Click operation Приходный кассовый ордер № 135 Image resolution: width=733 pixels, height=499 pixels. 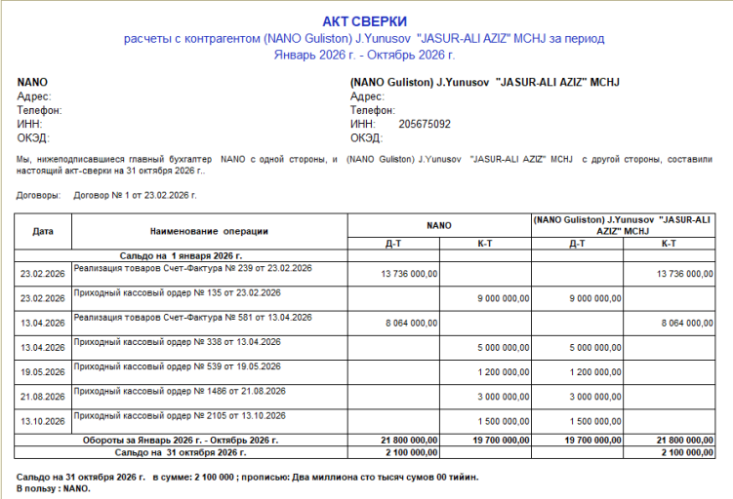(x=178, y=293)
